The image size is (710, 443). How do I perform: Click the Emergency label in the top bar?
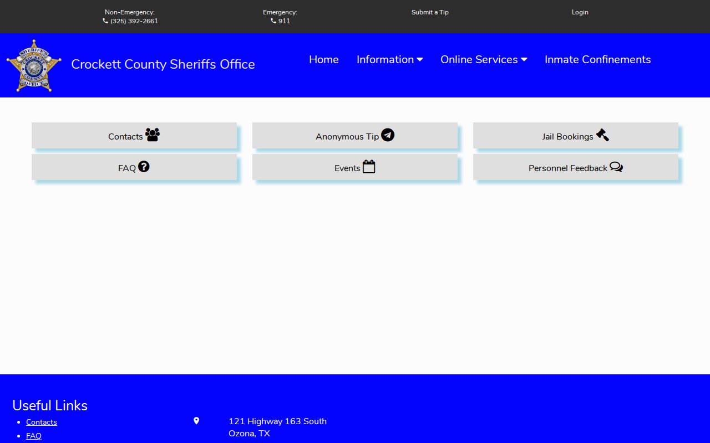tap(280, 12)
